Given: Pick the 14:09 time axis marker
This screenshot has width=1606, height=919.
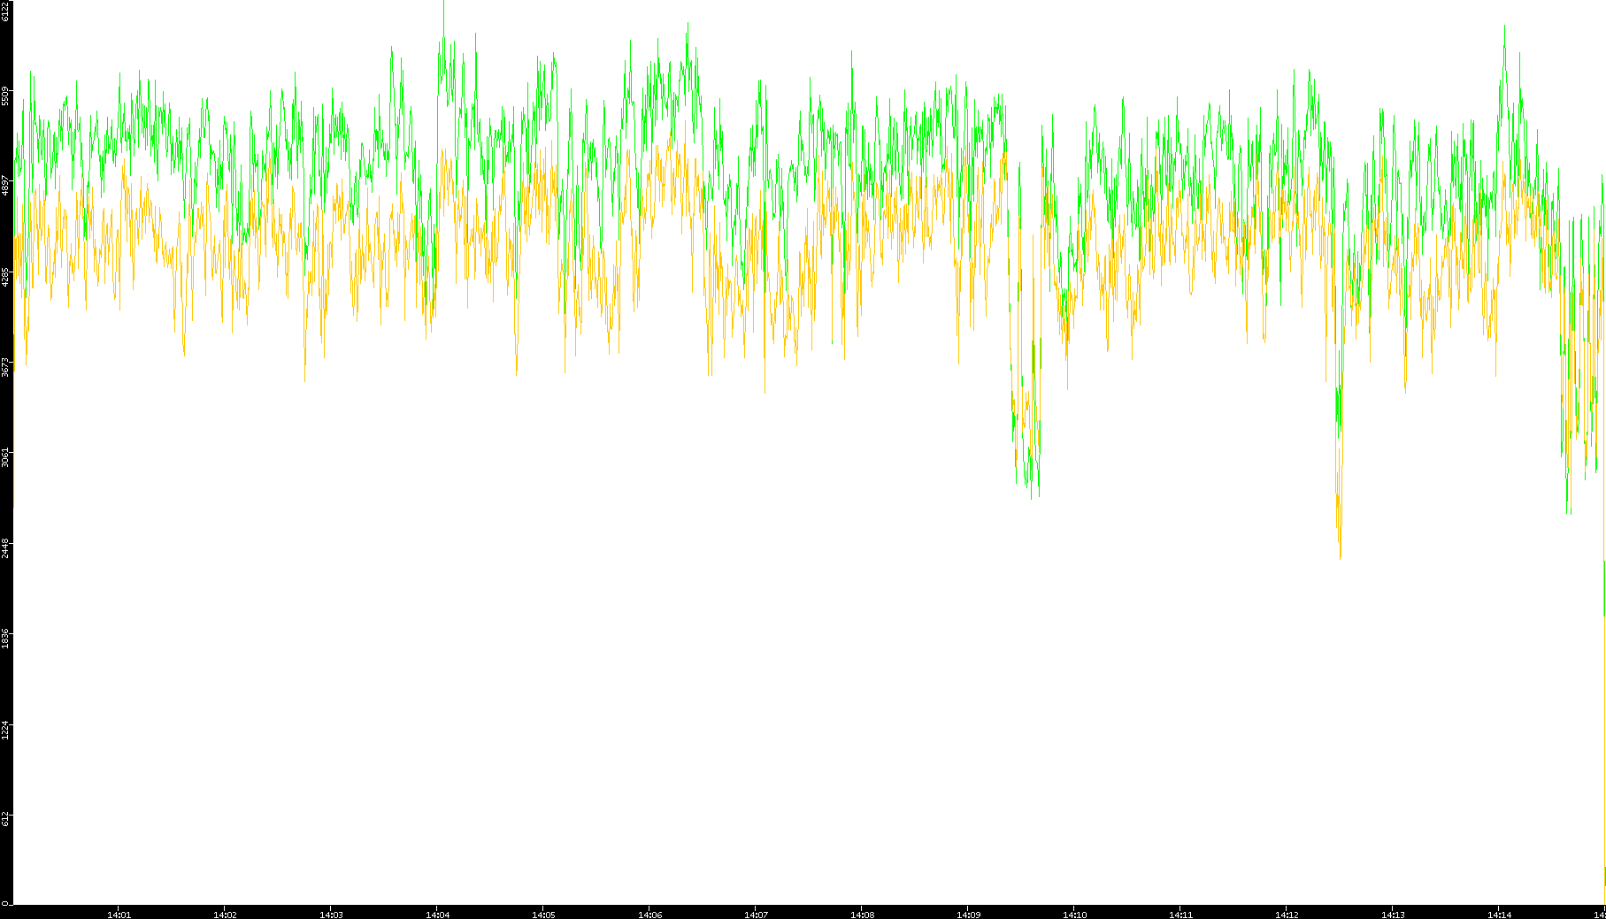Looking at the screenshot, I should tap(968, 915).
